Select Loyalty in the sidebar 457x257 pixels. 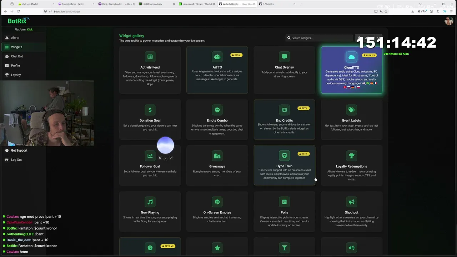[23, 75]
